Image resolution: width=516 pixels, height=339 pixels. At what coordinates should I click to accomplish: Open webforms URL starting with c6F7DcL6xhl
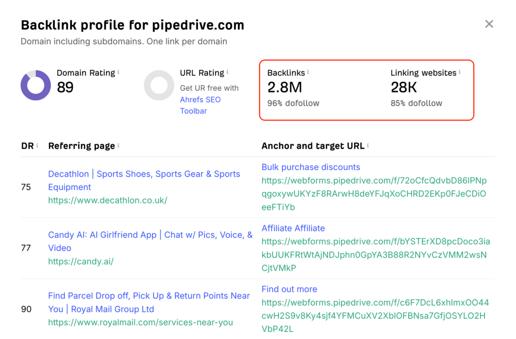pos(375,316)
